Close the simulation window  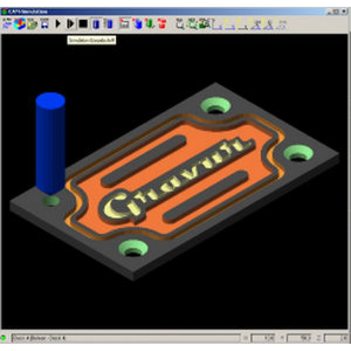344,11
